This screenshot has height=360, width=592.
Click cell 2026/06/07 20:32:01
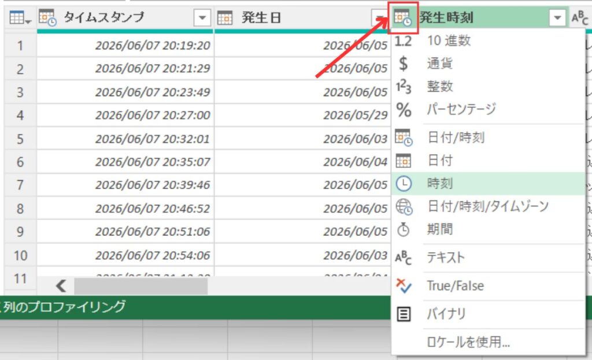(x=125, y=139)
